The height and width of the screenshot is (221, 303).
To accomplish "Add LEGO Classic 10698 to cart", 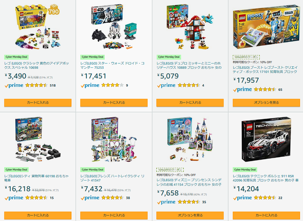I will [38, 103].
